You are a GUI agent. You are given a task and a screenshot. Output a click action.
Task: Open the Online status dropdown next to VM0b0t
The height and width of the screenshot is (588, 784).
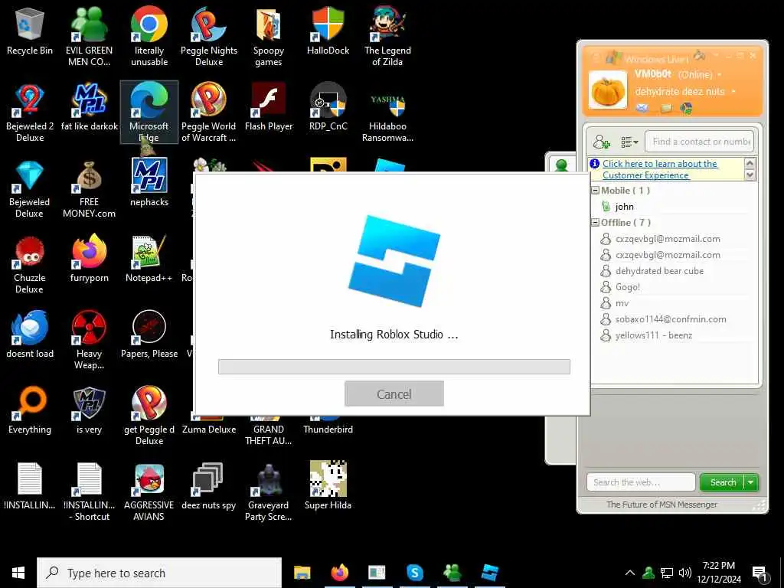click(720, 75)
